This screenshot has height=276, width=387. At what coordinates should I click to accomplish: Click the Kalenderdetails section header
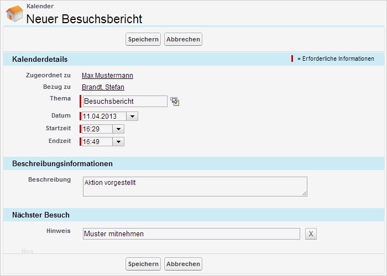(40, 59)
